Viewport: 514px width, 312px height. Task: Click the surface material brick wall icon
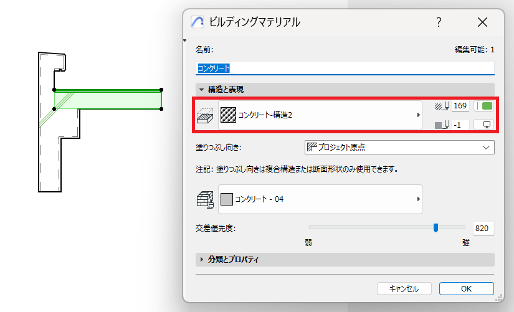[x=205, y=199]
